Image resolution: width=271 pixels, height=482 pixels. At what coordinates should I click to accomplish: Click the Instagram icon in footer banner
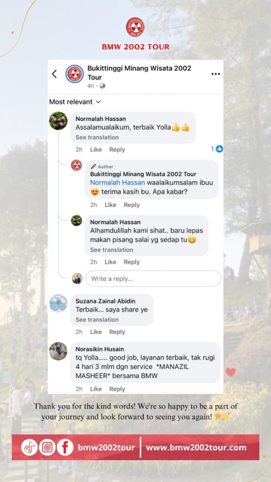point(47,447)
